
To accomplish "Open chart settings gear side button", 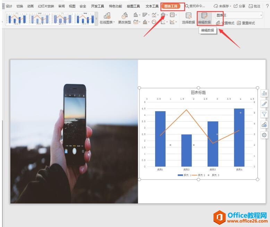I will 264,135.
